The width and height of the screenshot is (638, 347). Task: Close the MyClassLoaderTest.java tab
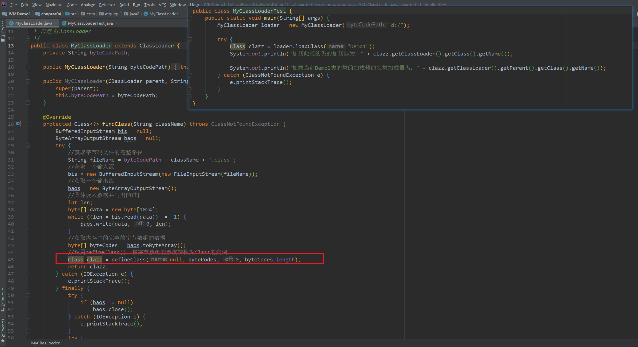coord(116,23)
